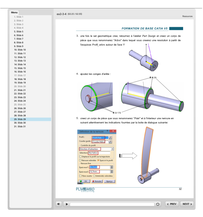
Task: Toggle the Fibre neutre checkbox
Action: (80, 176)
